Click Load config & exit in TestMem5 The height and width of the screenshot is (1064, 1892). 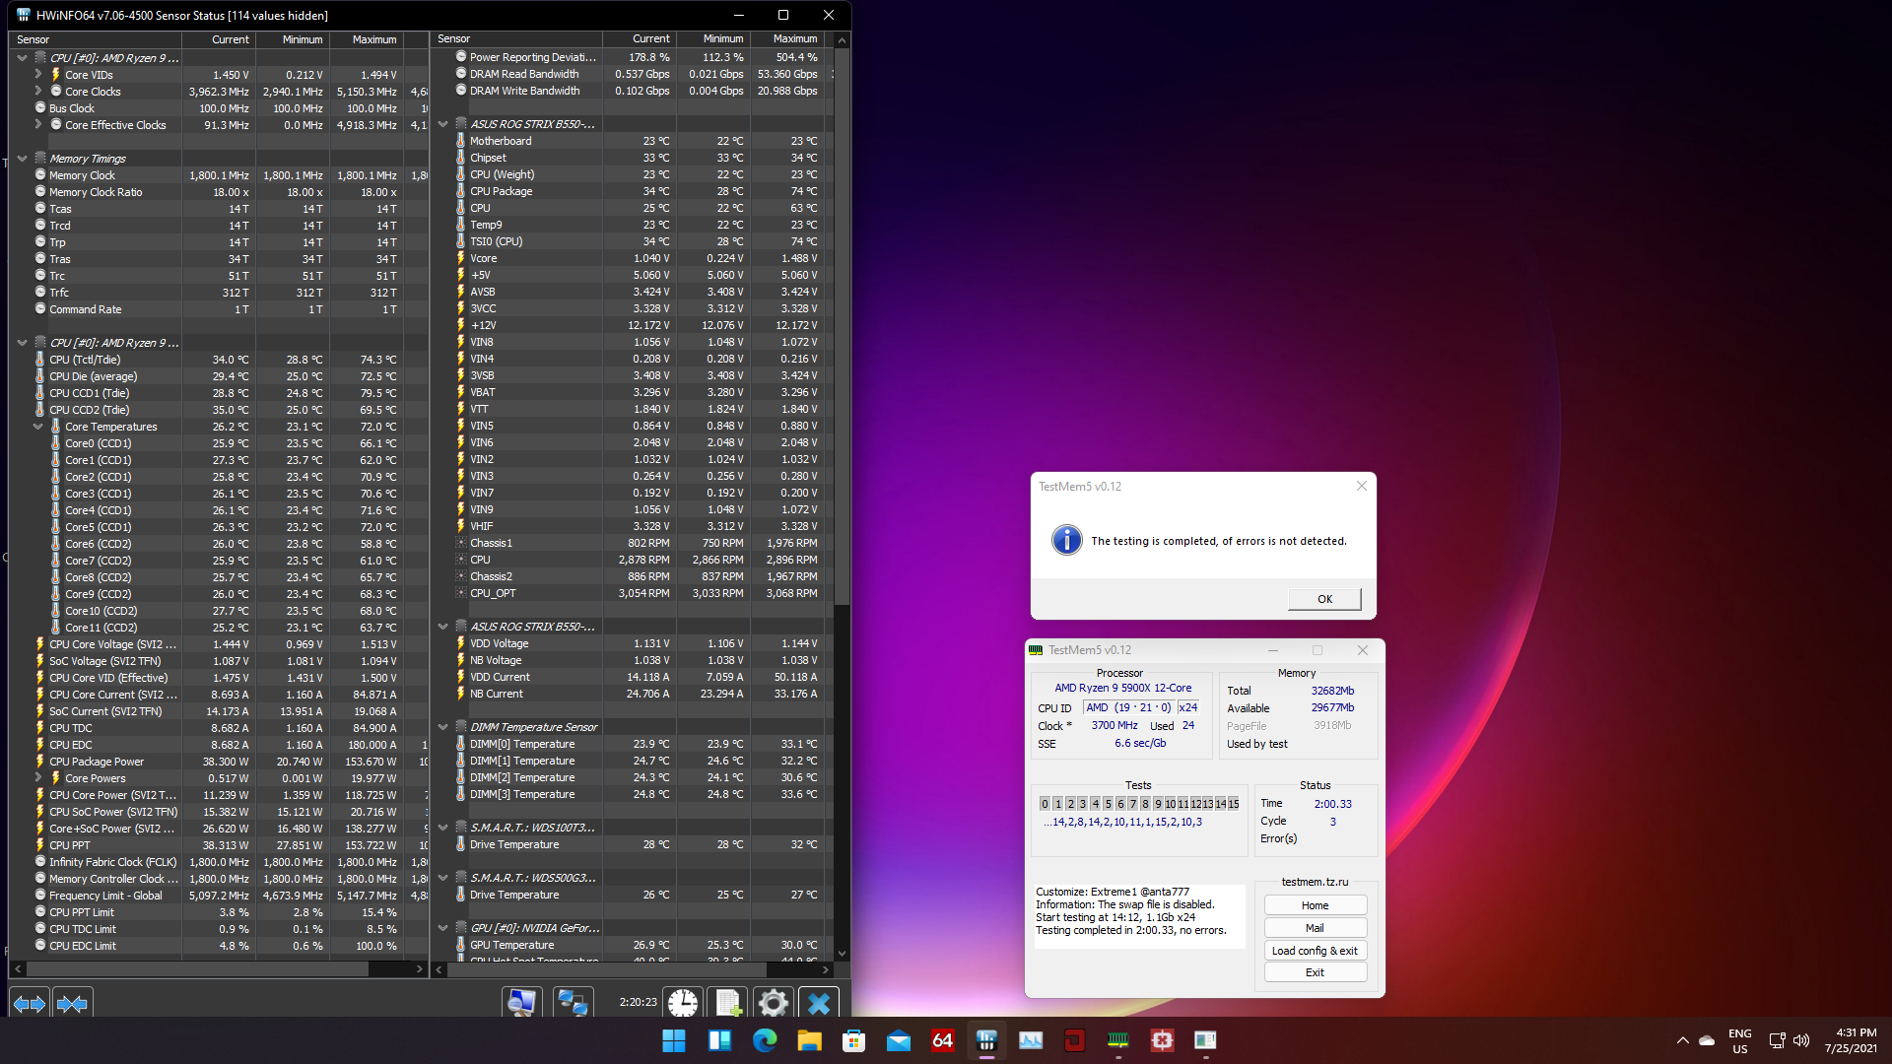click(1315, 951)
